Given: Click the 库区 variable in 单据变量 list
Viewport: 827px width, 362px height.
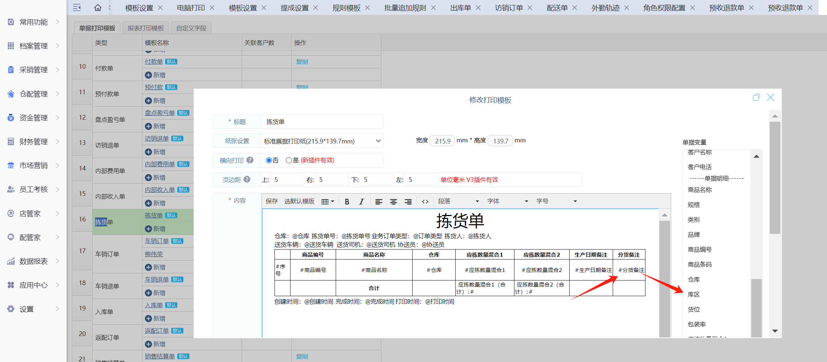Looking at the screenshot, I should [x=693, y=294].
